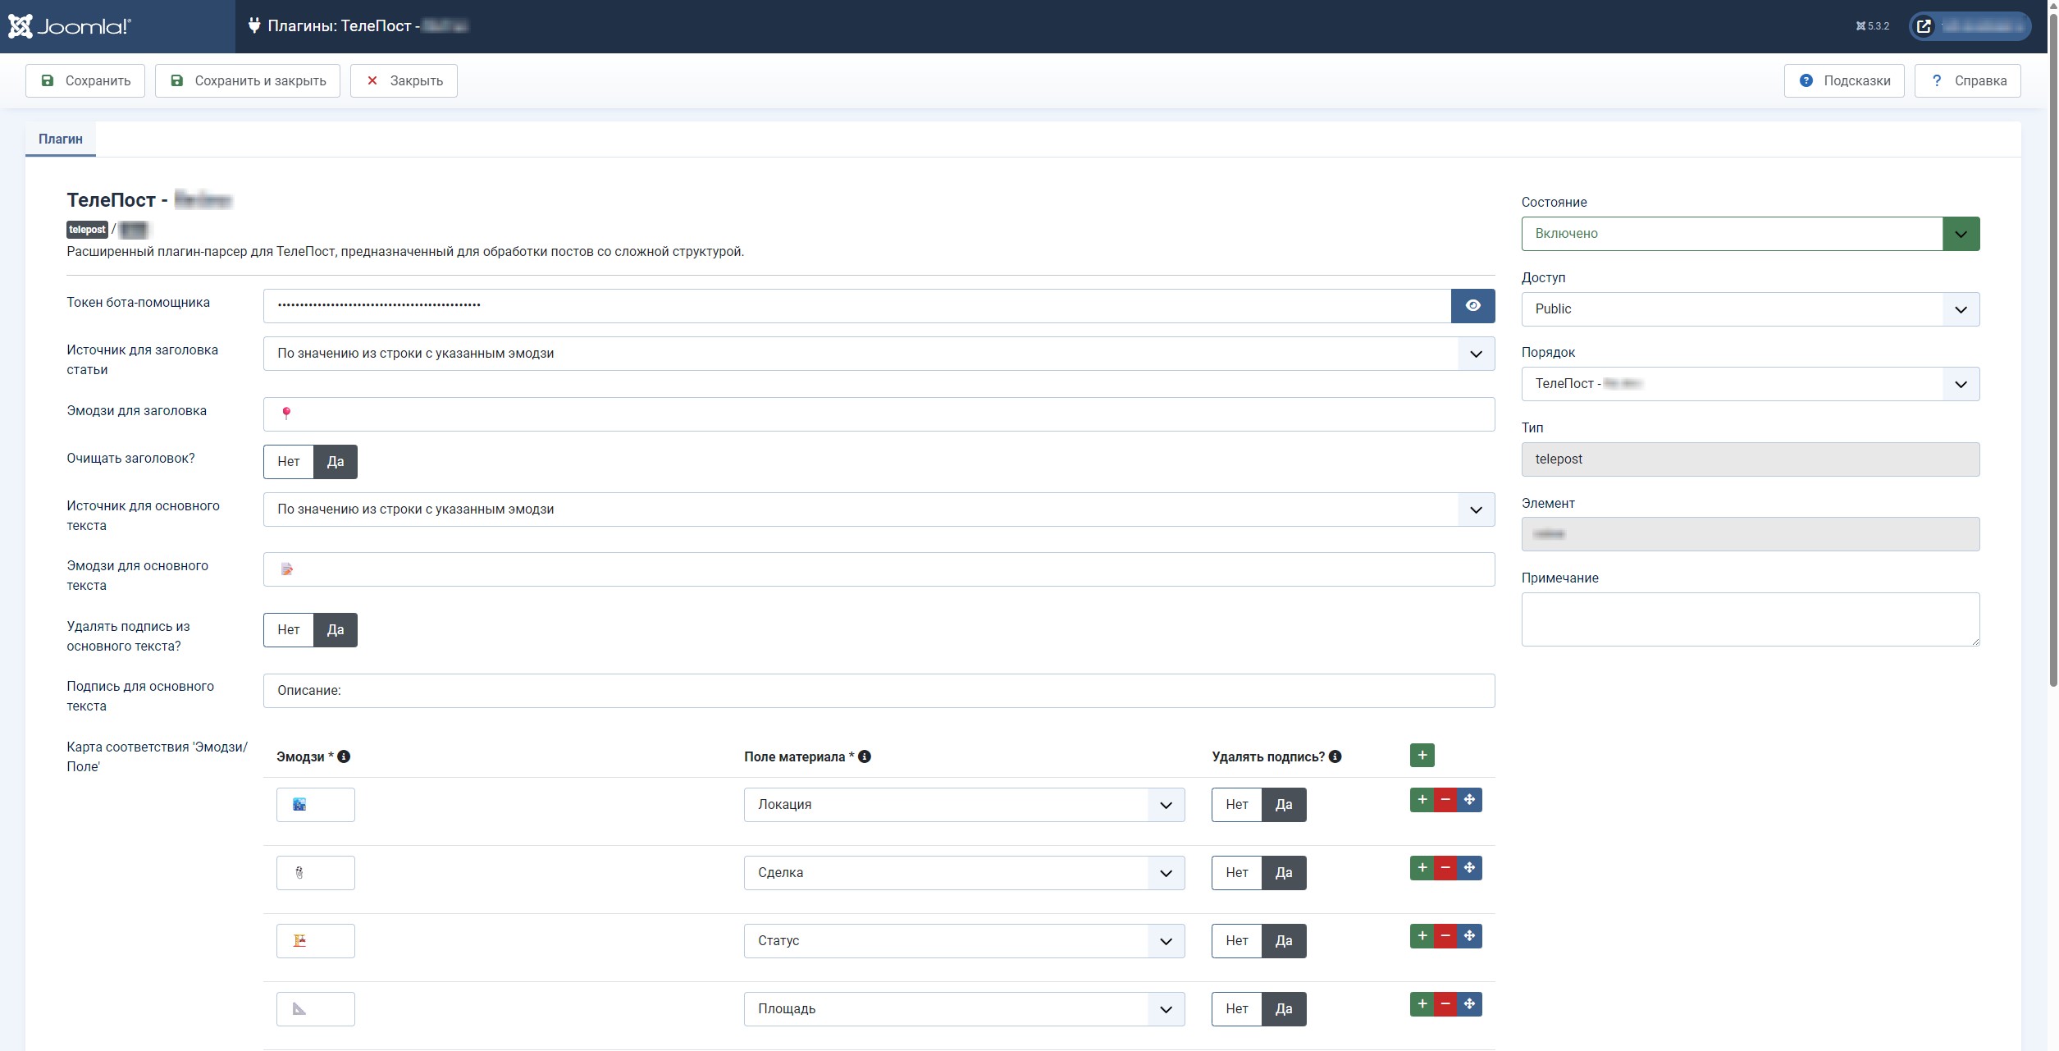Select the Плагин tab
The height and width of the screenshot is (1051, 2059).
coord(61,139)
